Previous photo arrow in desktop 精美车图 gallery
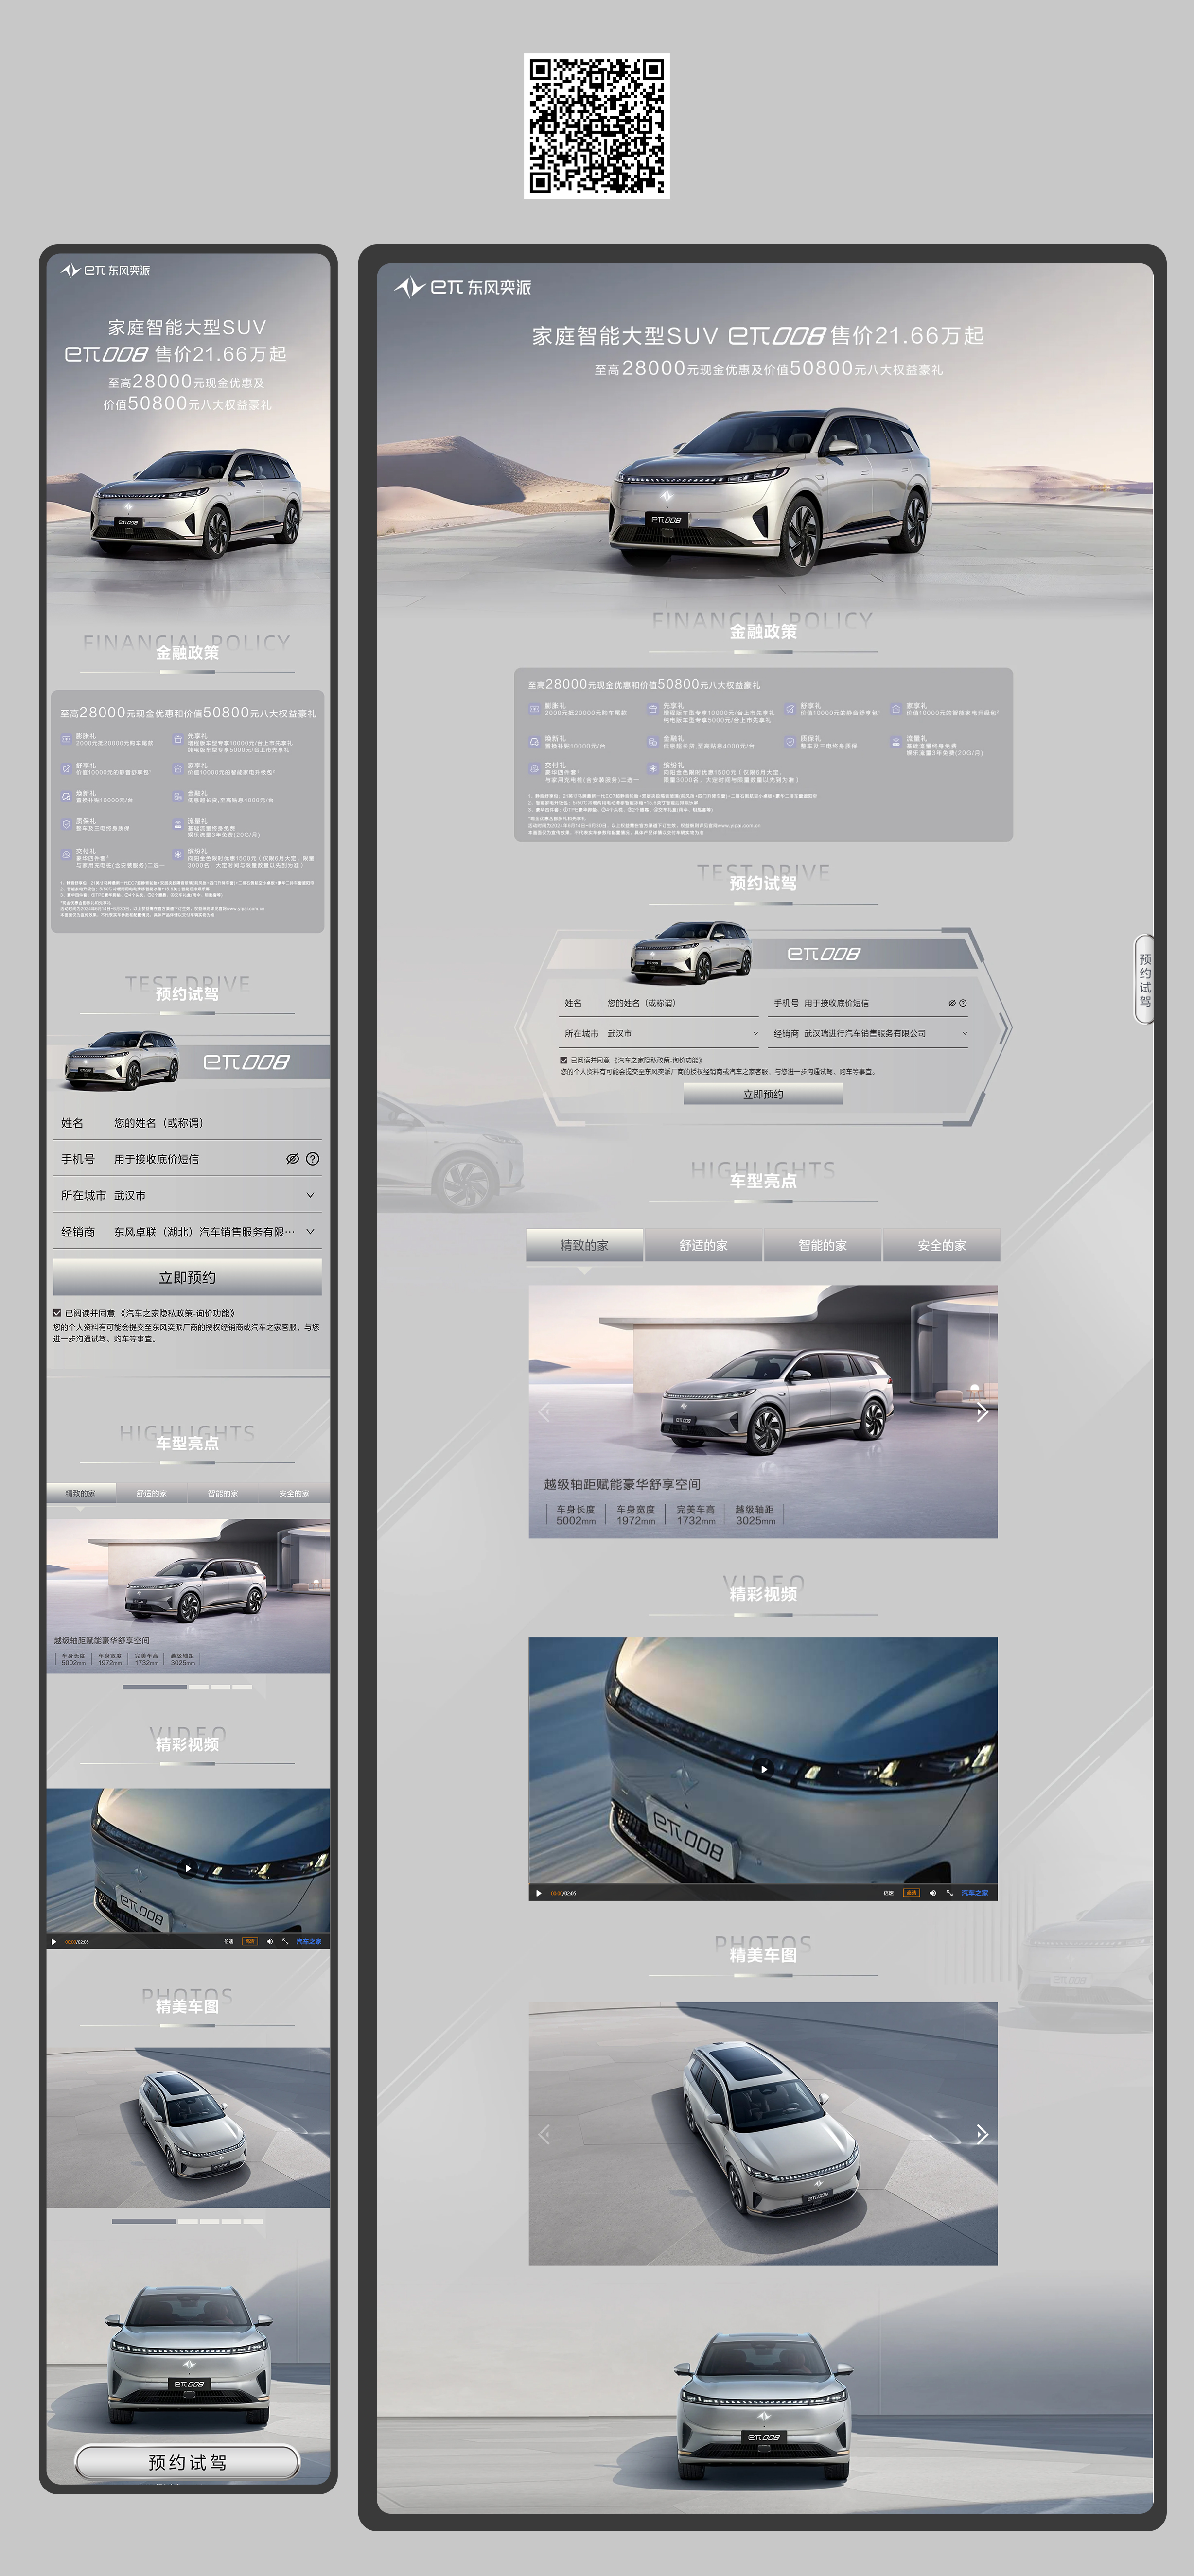This screenshot has width=1194, height=2576. [544, 2134]
